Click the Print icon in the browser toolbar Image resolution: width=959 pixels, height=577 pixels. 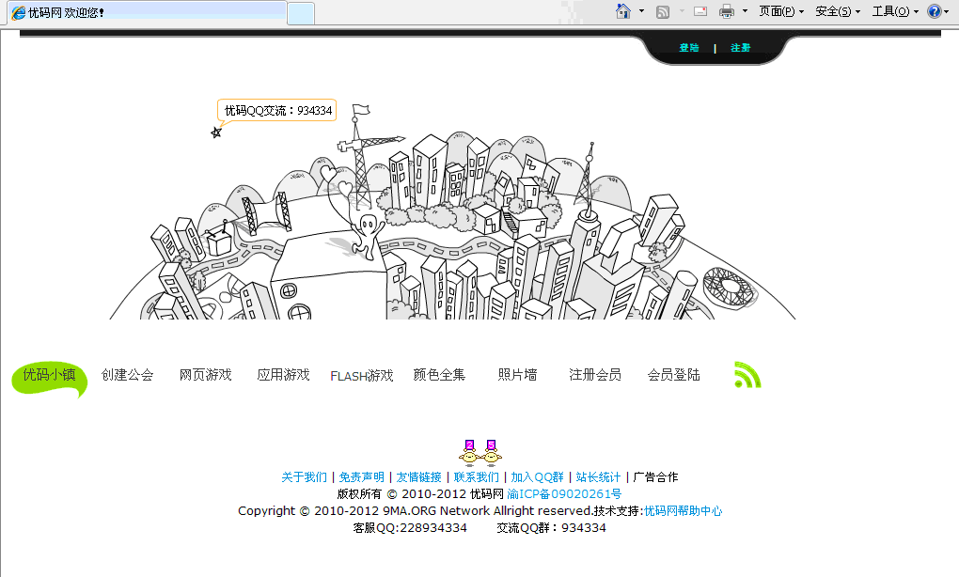728,10
